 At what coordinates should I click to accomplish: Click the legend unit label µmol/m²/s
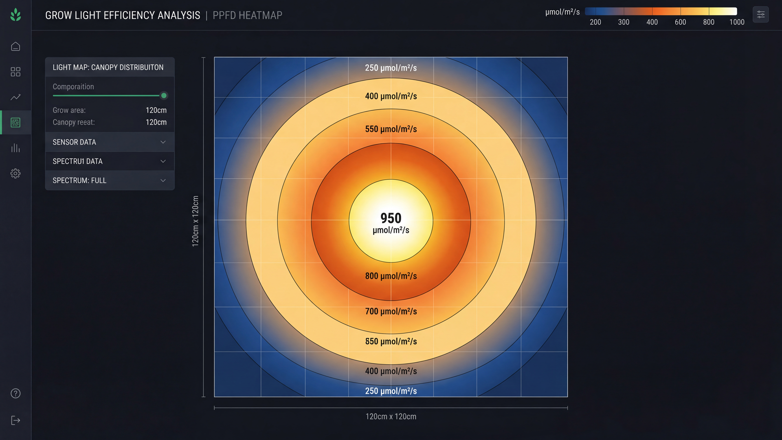[x=562, y=12]
